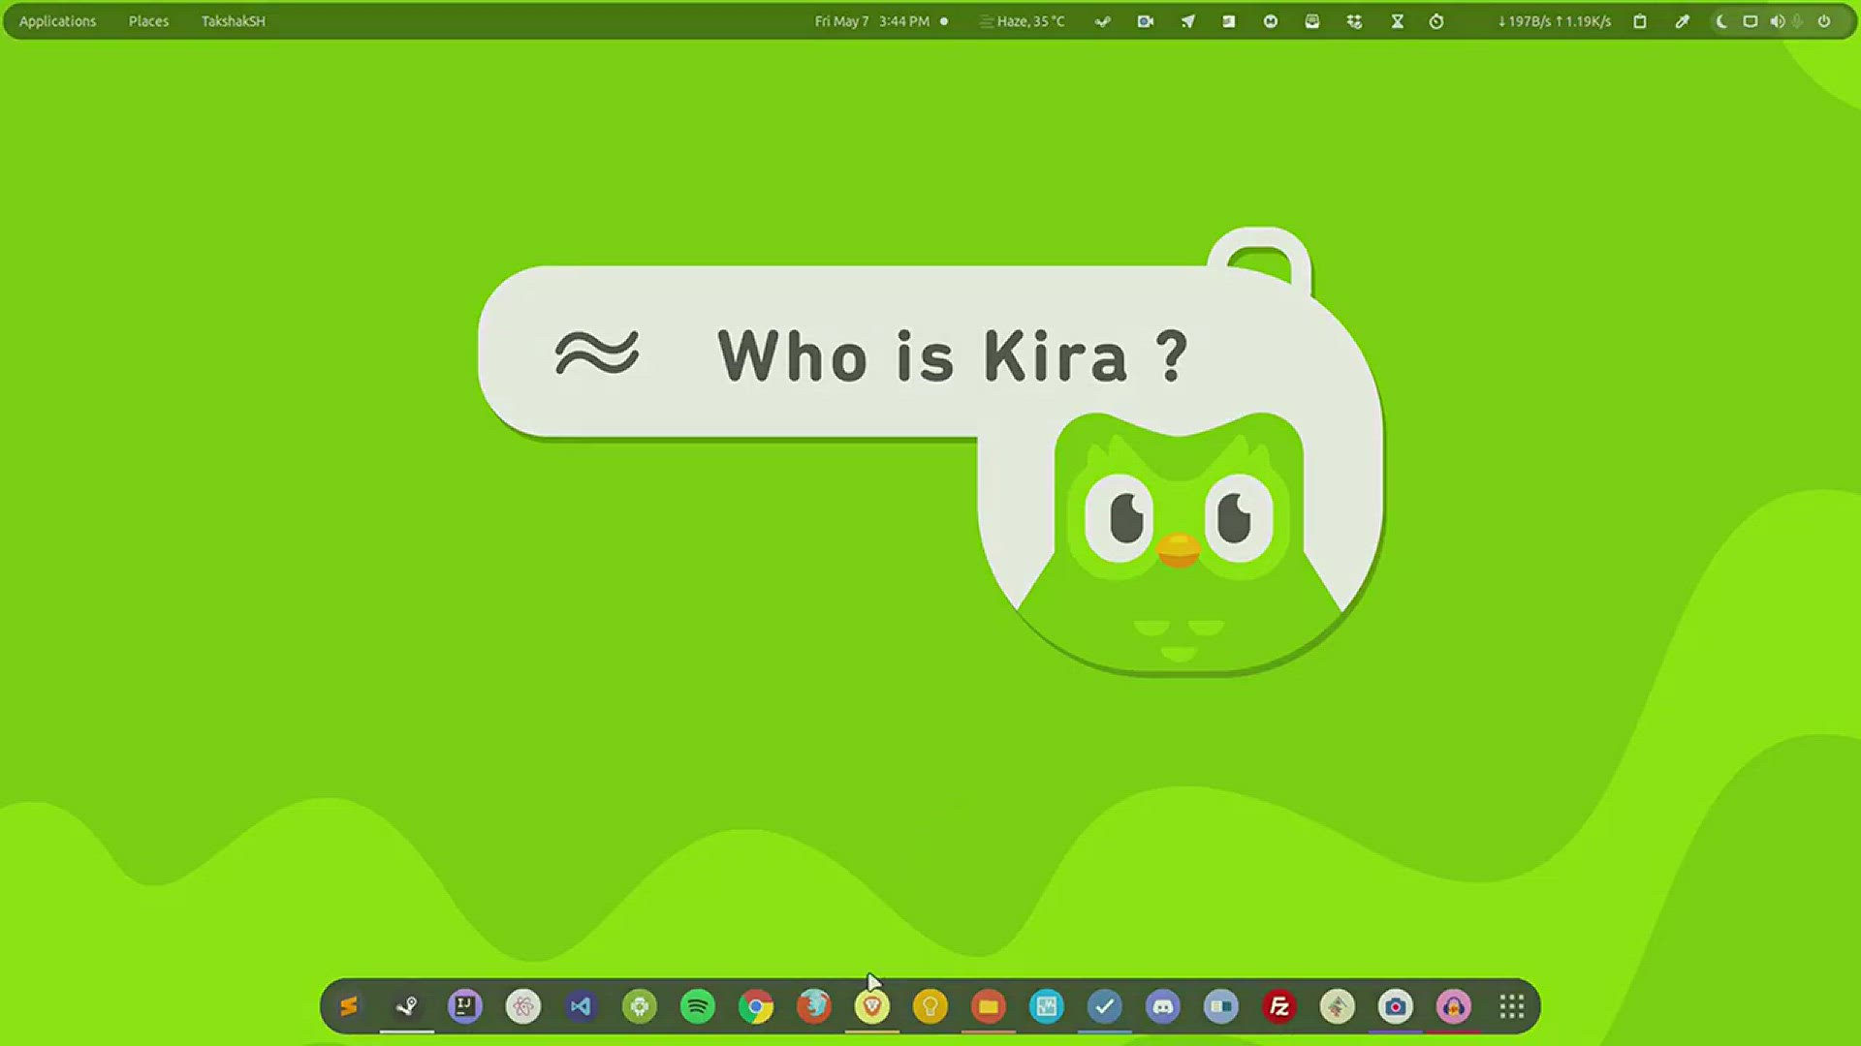Open Google Chrome from the dock
The image size is (1861, 1046).
[756, 1007]
